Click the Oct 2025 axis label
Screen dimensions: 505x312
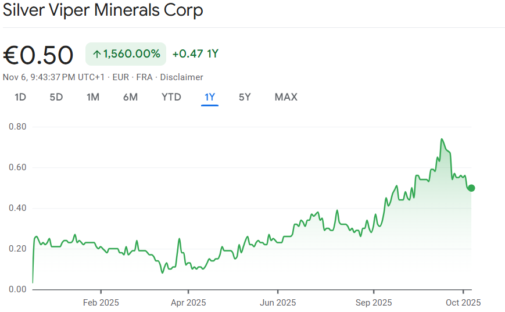[463, 303]
